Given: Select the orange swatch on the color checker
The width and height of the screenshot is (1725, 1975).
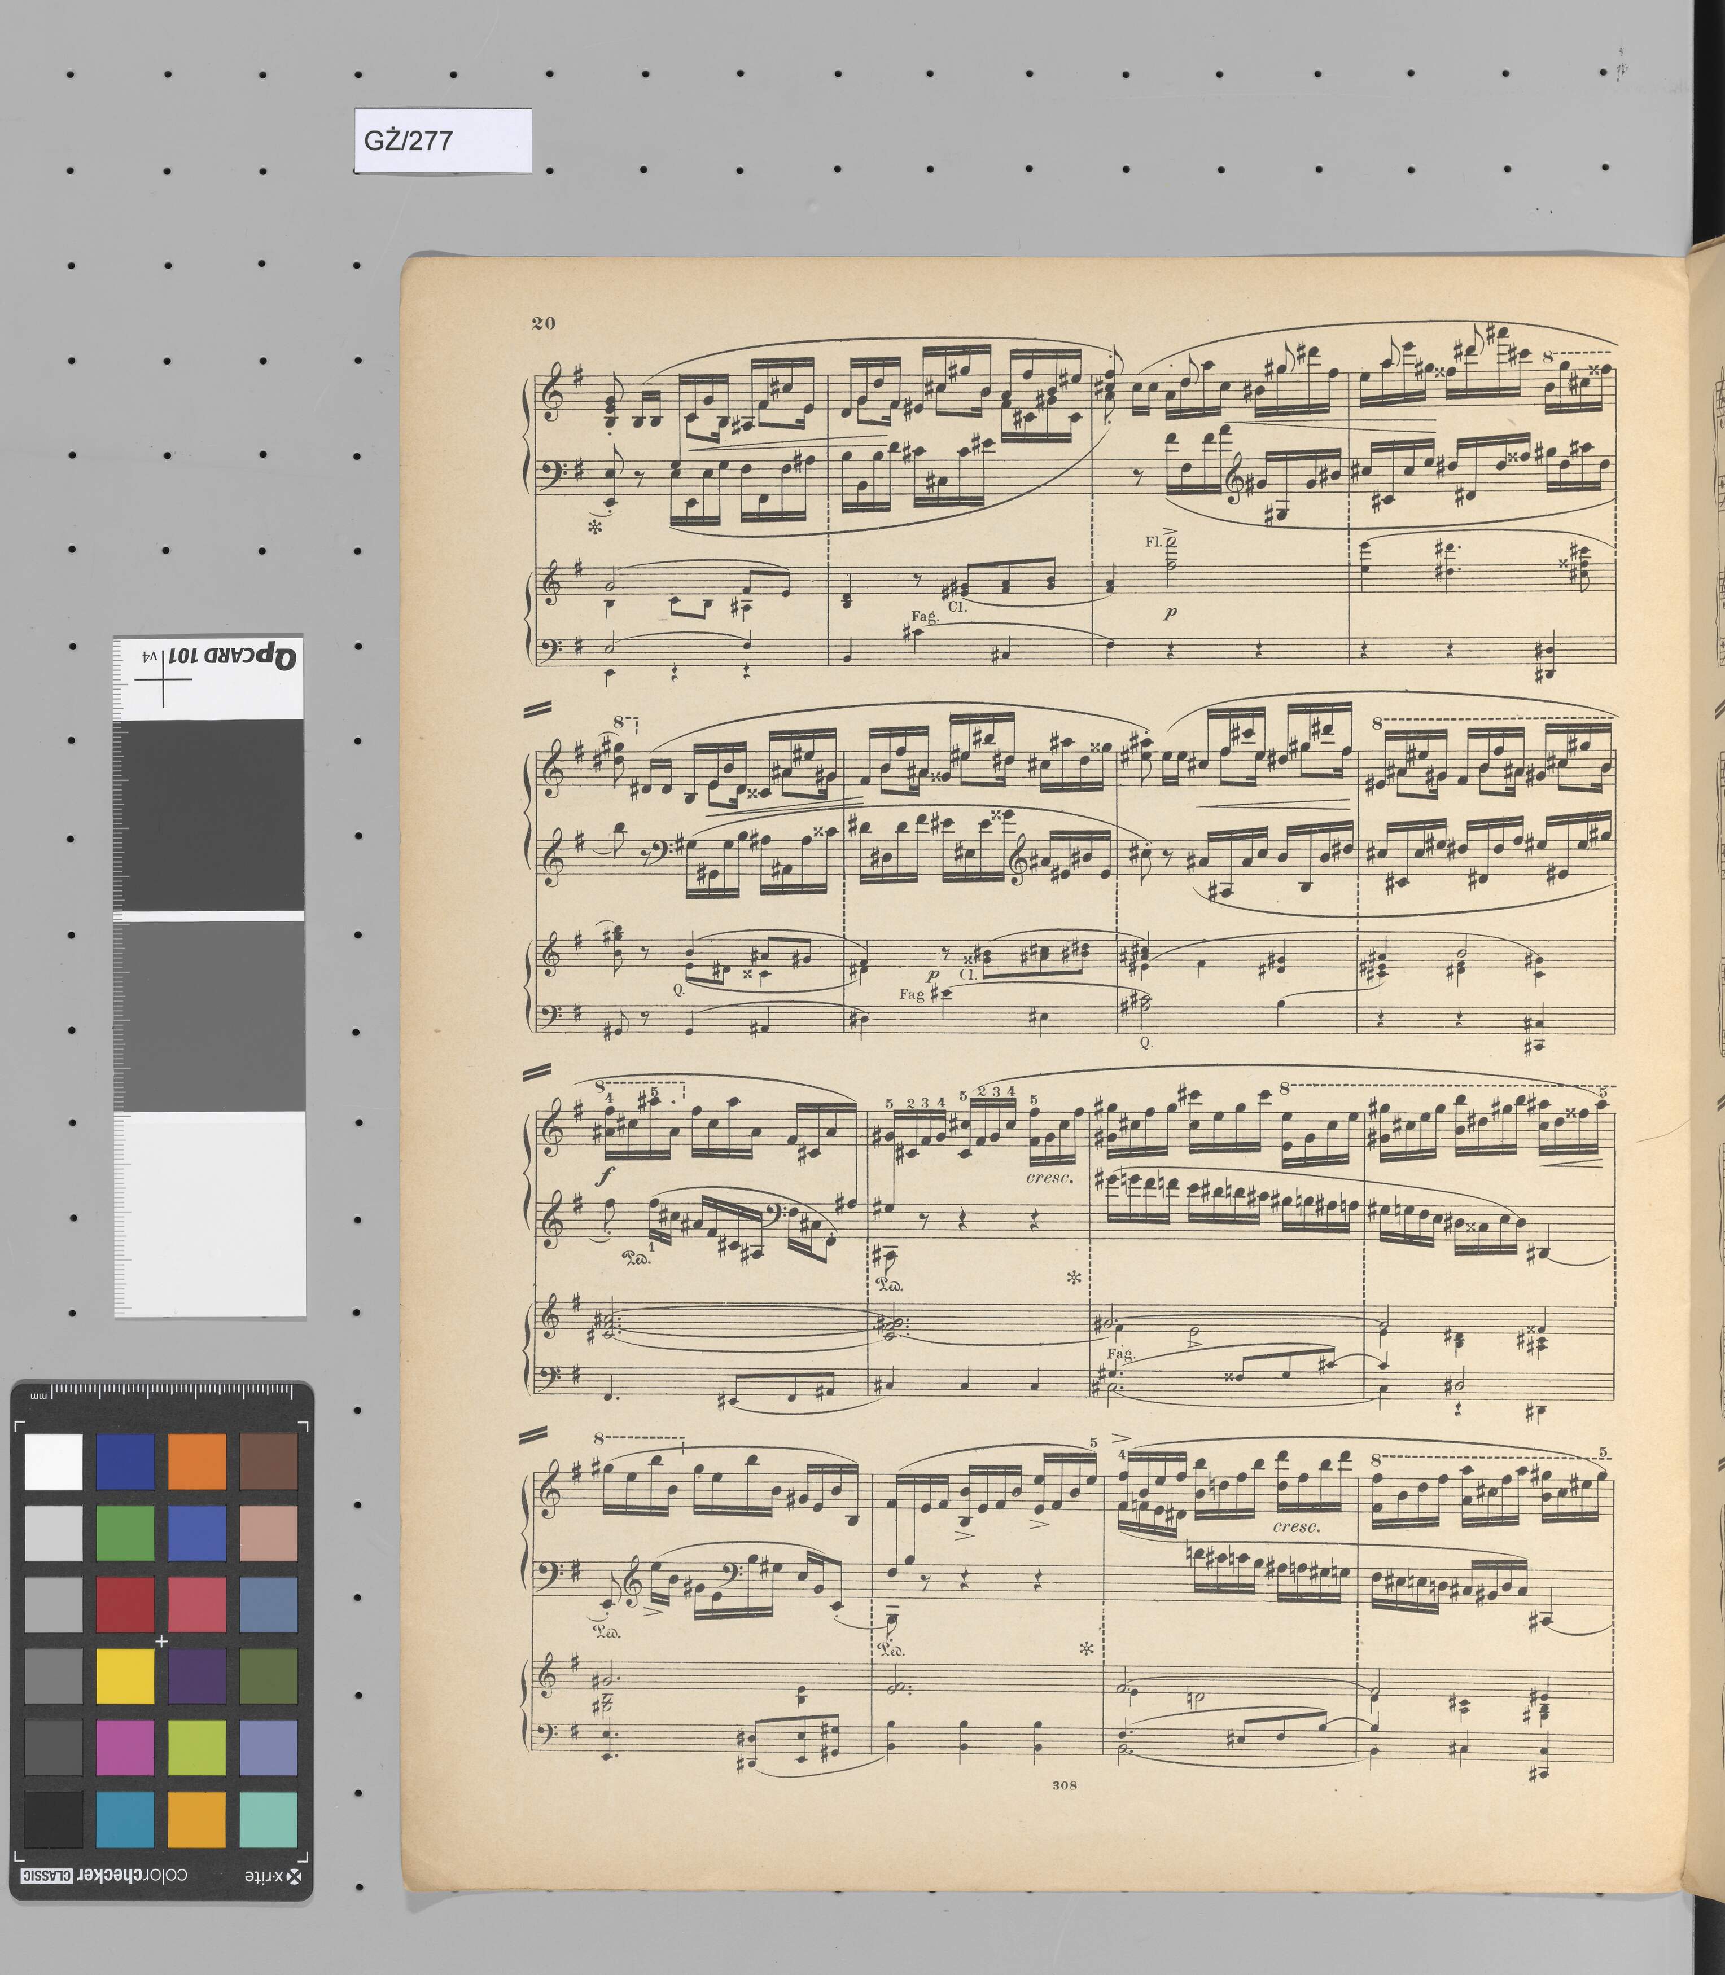Looking at the screenshot, I should pyautogui.click(x=196, y=1461).
